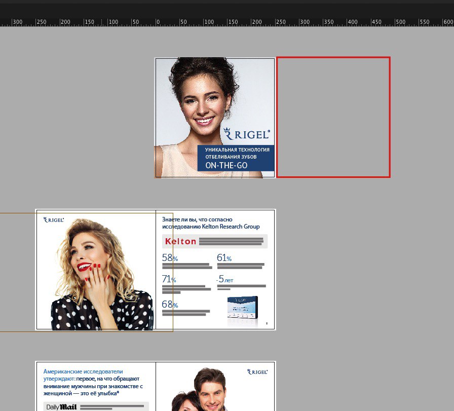Click the 'УНИКАЛЬНАЯ ТЕХНОЛОГИЯ' line in banner
The height and width of the screenshot is (411, 454).
point(237,150)
